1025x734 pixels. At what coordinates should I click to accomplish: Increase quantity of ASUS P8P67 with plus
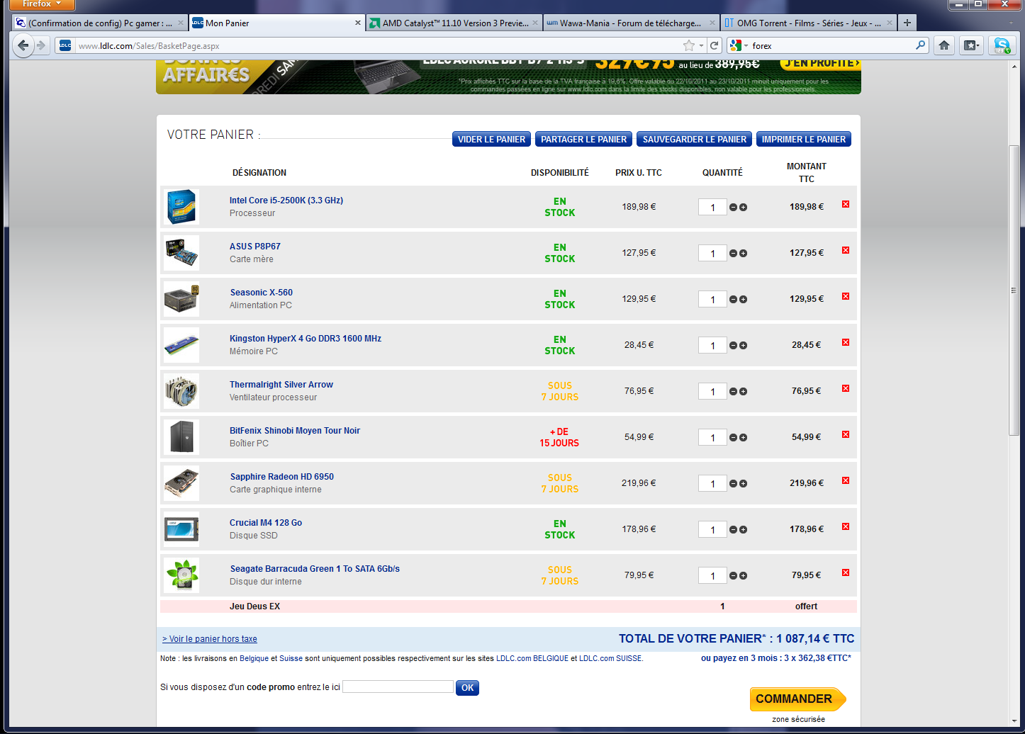743,254
